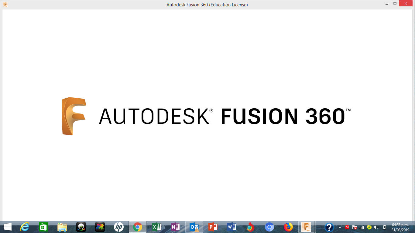This screenshot has width=415, height=233.
Task: Open File Explorer from taskbar
Action: tap(62, 227)
